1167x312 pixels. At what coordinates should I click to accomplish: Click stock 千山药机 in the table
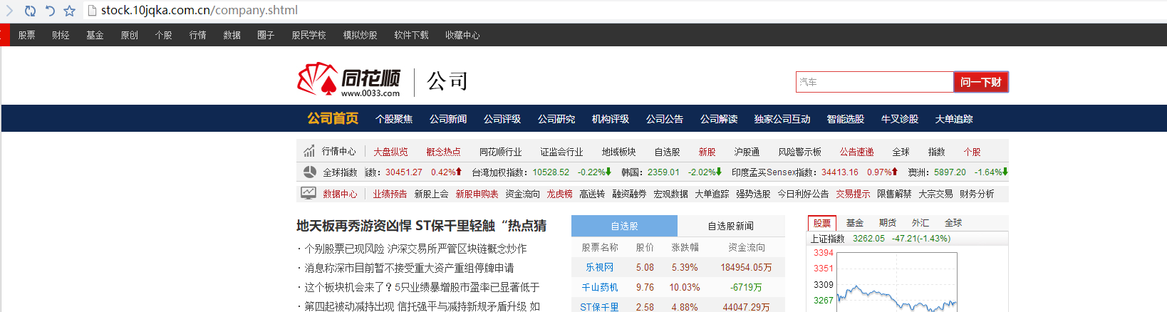tap(599, 288)
